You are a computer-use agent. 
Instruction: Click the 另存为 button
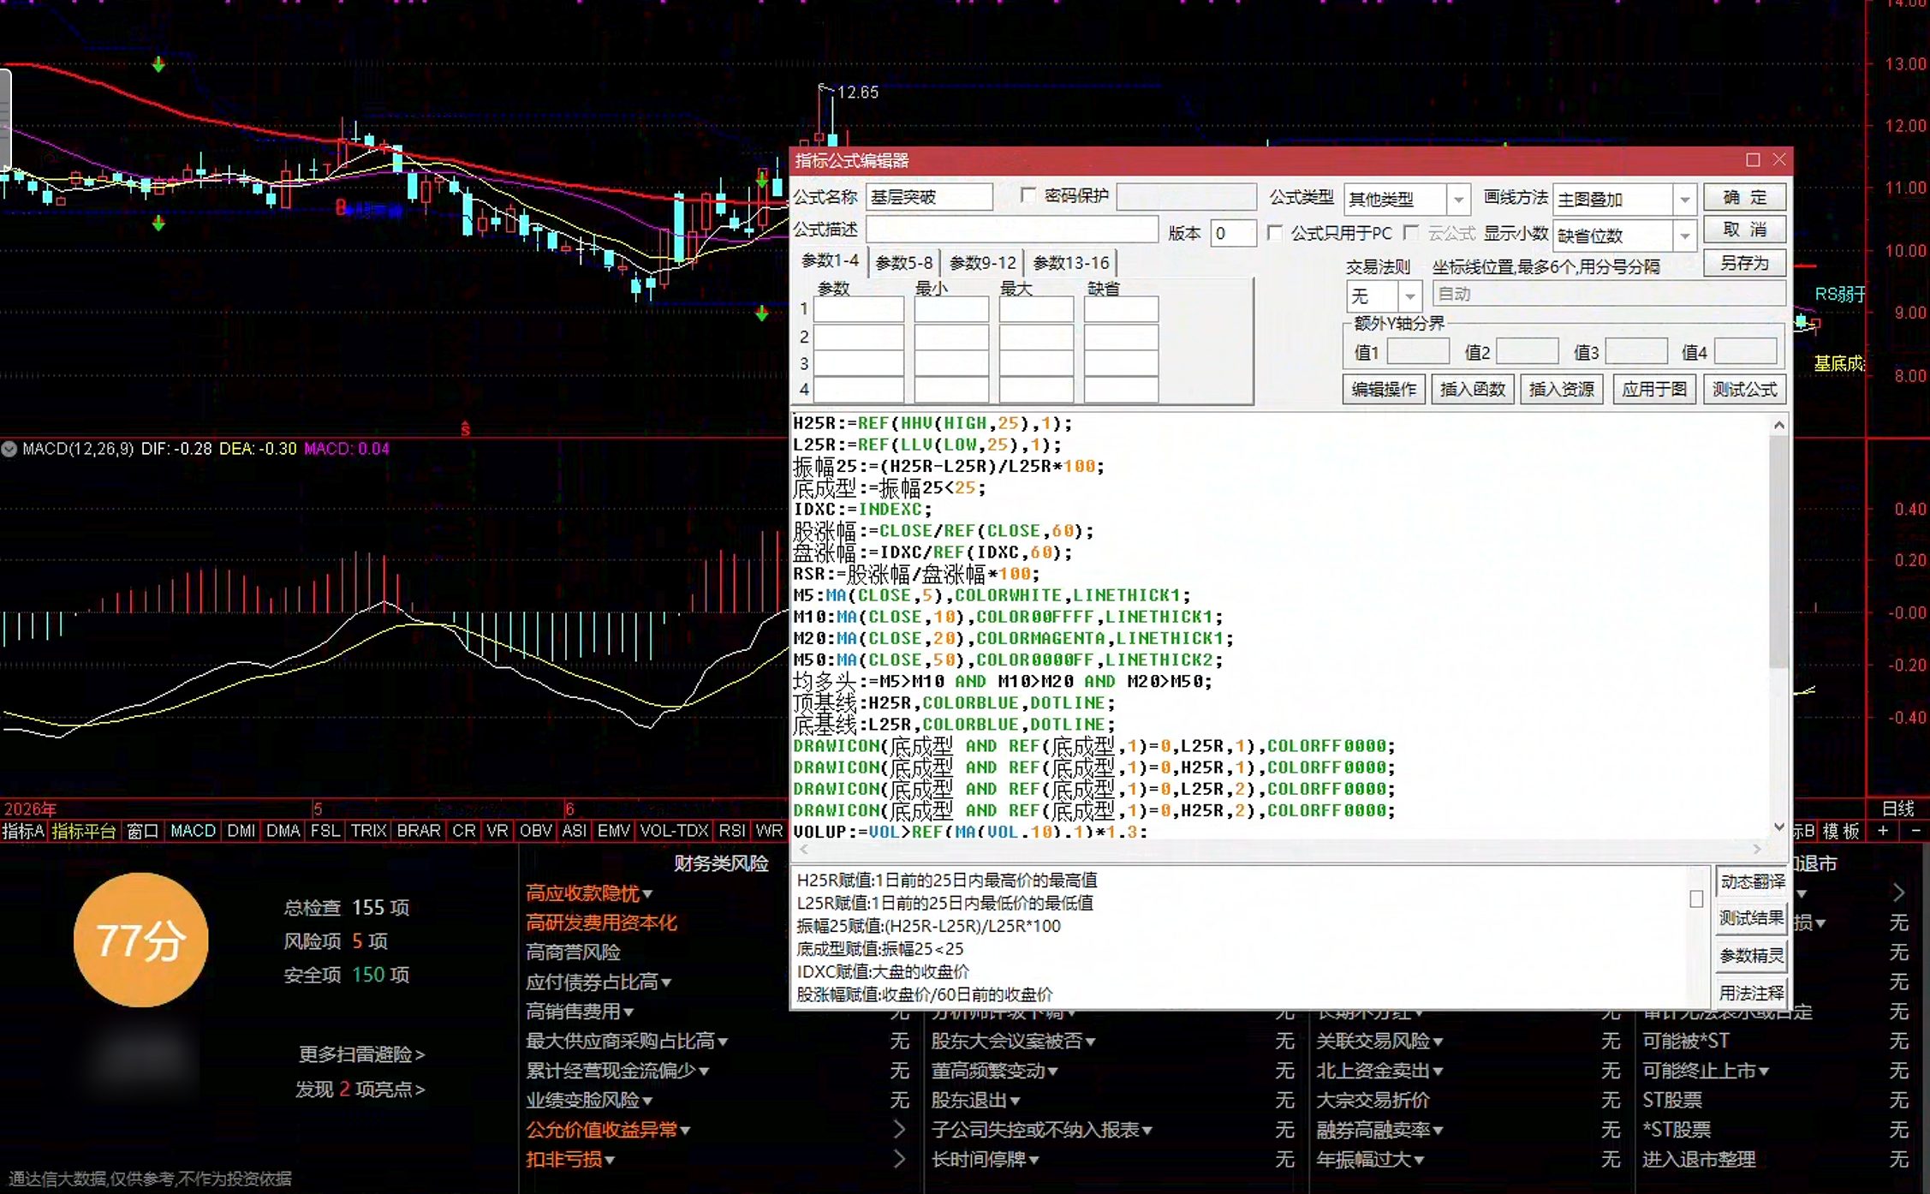1744,263
